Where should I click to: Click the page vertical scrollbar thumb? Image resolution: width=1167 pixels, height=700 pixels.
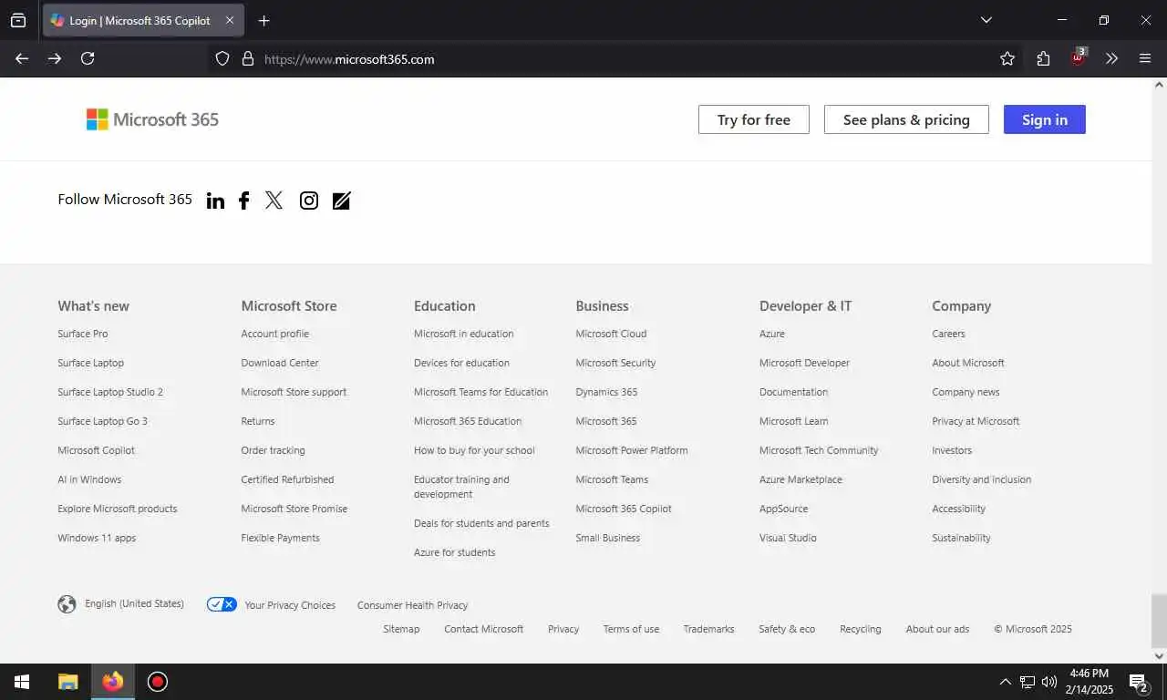[x=1159, y=619]
